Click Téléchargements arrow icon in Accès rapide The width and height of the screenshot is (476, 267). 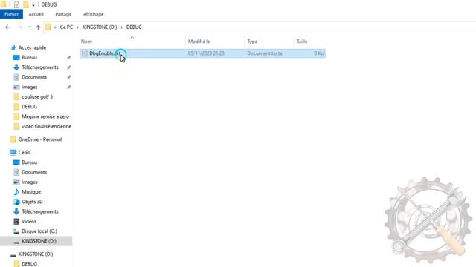tap(16, 67)
